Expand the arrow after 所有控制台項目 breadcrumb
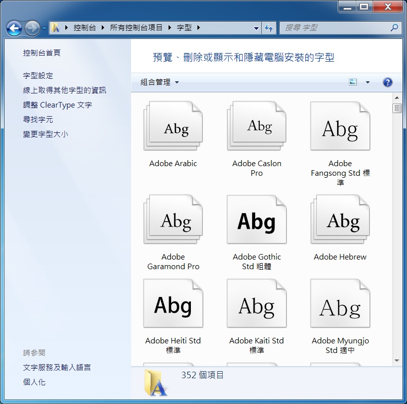The image size is (407, 404). pos(170,27)
